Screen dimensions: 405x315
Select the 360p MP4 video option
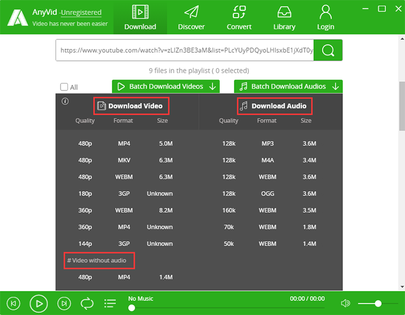(125, 227)
